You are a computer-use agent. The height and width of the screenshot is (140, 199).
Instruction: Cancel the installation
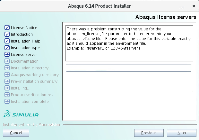(16, 133)
